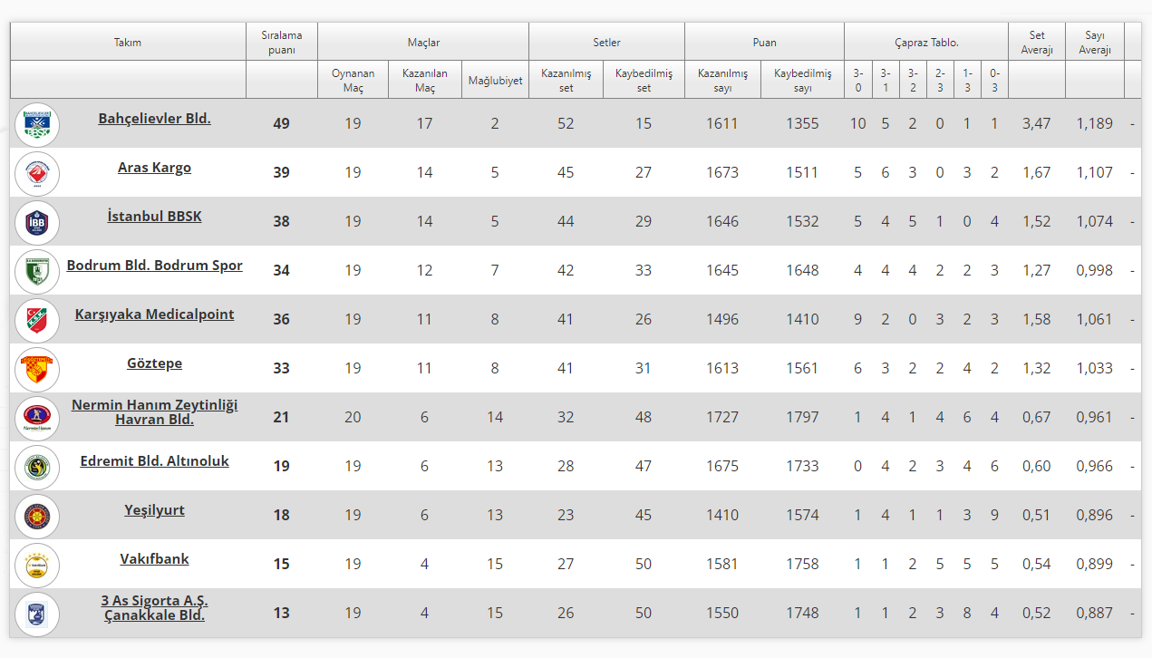Screen dimensions: 1152x658
Task: Click lost points 1758 in Vakıfbank row
Action: pos(802,564)
